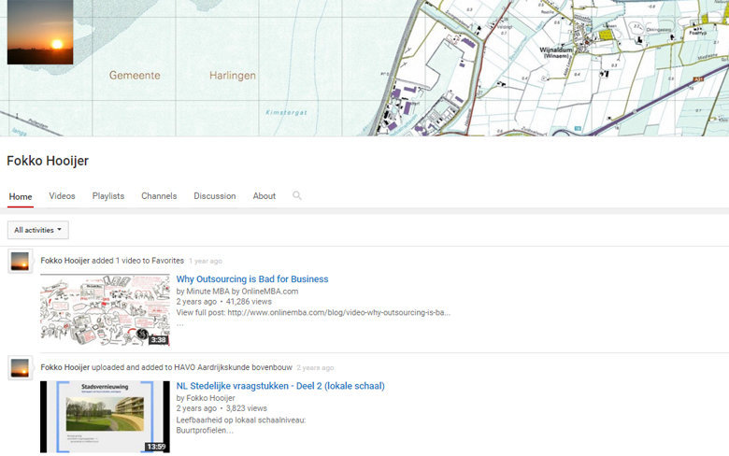Click the 13:59 duration badge
The image size is (729, 456).
(156, 447)
